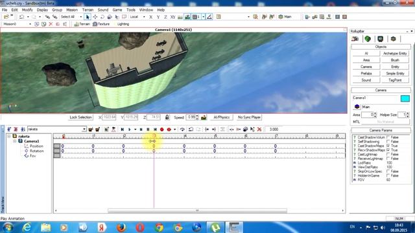This screenshot has width=415, height=233.
Task: Click the Open file icon
Action: 6,17
